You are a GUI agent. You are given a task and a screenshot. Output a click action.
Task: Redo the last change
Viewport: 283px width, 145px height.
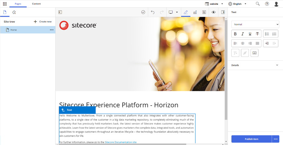tap(162, 12)
